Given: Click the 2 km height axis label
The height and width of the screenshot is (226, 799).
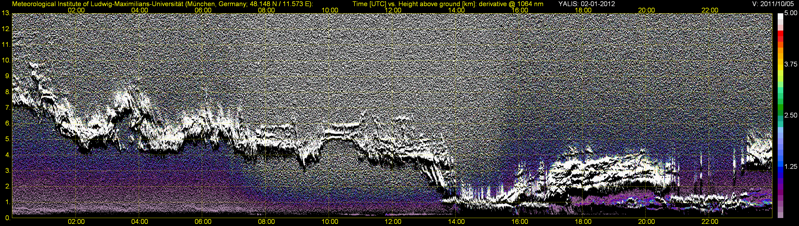Looking at the screenshot, I should [7, 187].
